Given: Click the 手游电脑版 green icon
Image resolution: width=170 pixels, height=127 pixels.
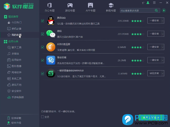Looking at the screenshot, I should point(9,97).
